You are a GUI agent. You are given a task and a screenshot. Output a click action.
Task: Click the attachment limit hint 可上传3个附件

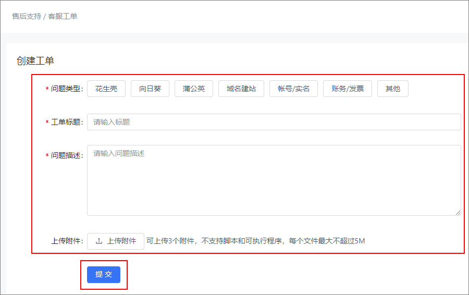point(170,241)
